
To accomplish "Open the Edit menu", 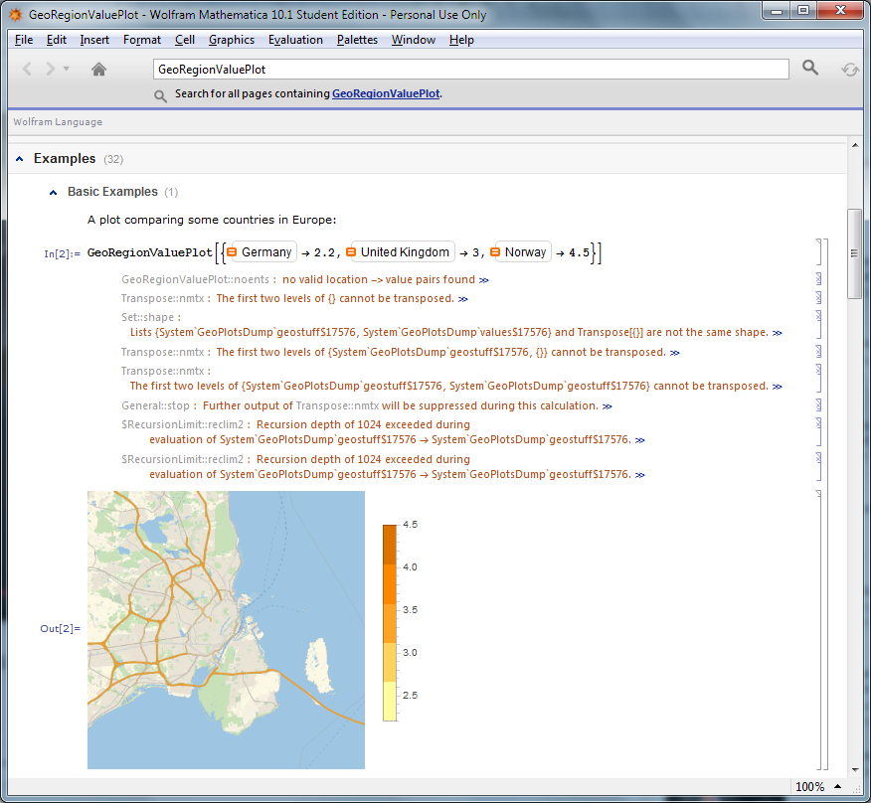I will 56,40.
